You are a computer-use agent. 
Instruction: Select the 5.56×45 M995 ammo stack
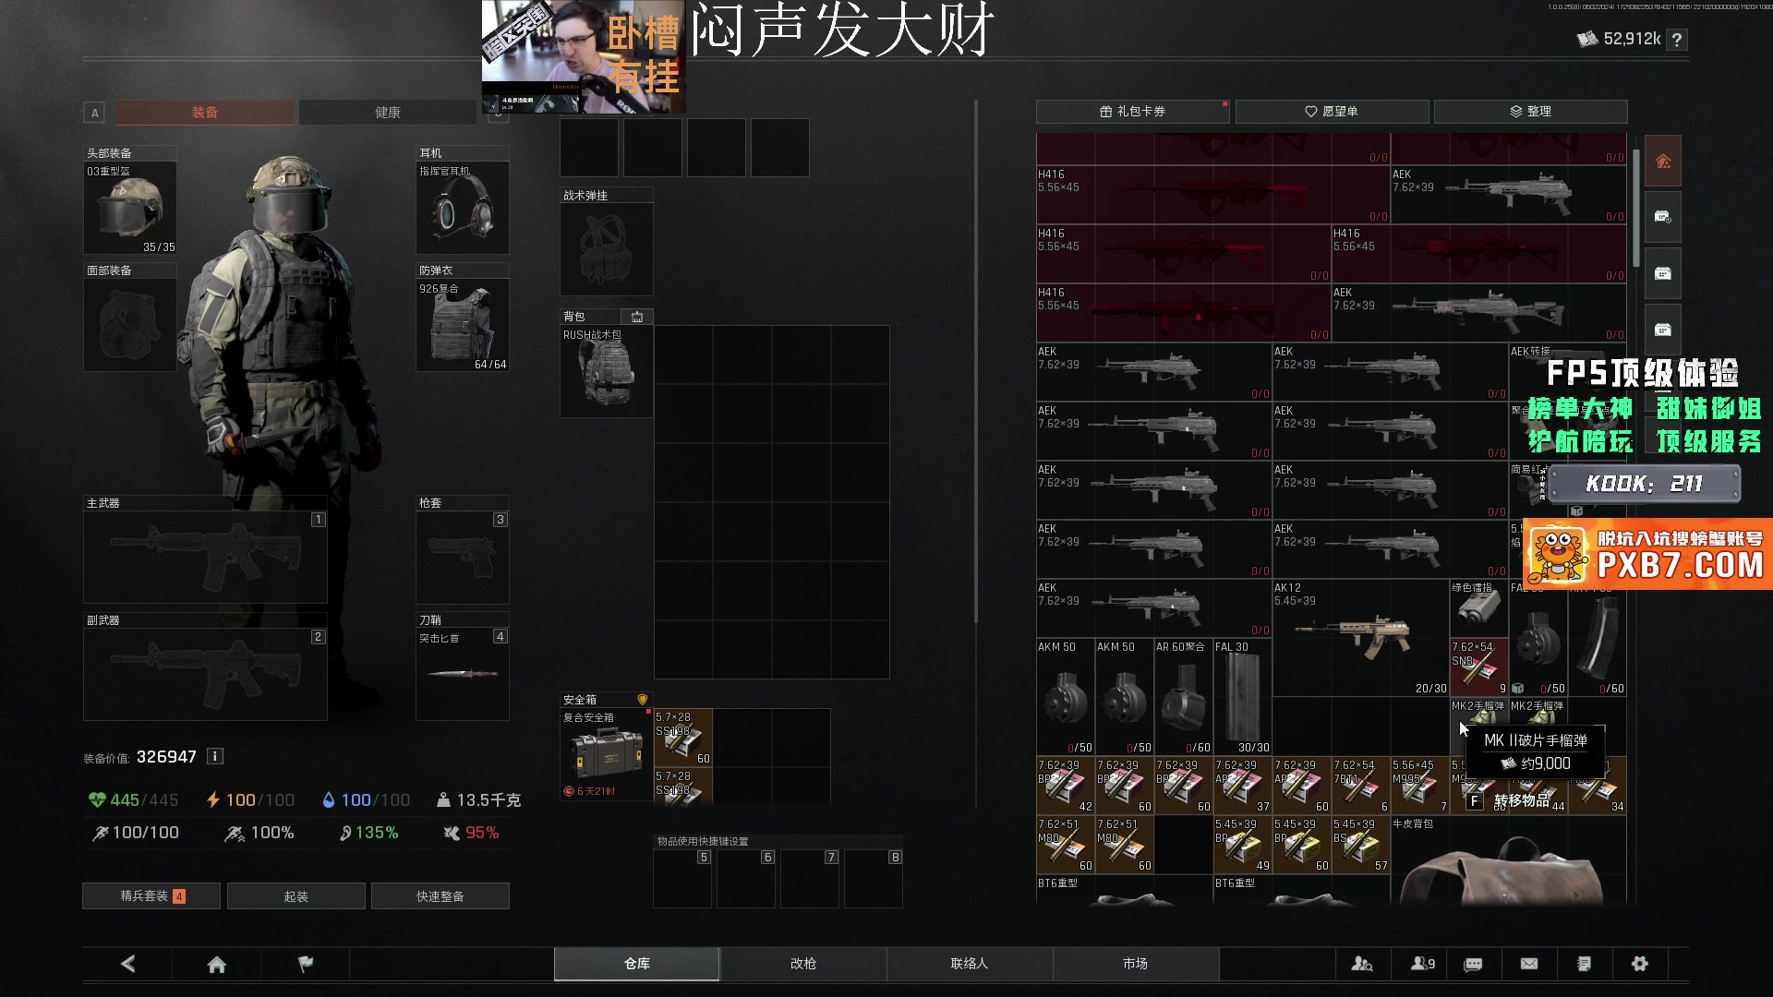[x=1419, y=786]
